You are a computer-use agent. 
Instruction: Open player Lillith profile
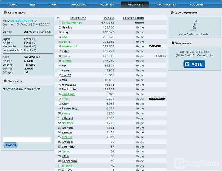point(65,156)
